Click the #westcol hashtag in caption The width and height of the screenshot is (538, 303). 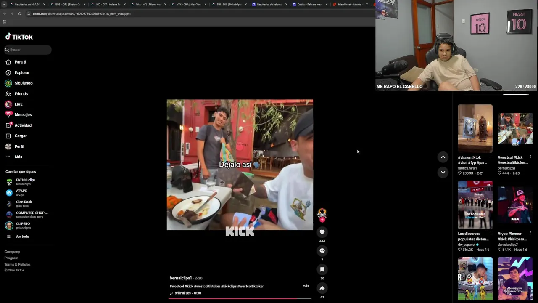[177, 286]
